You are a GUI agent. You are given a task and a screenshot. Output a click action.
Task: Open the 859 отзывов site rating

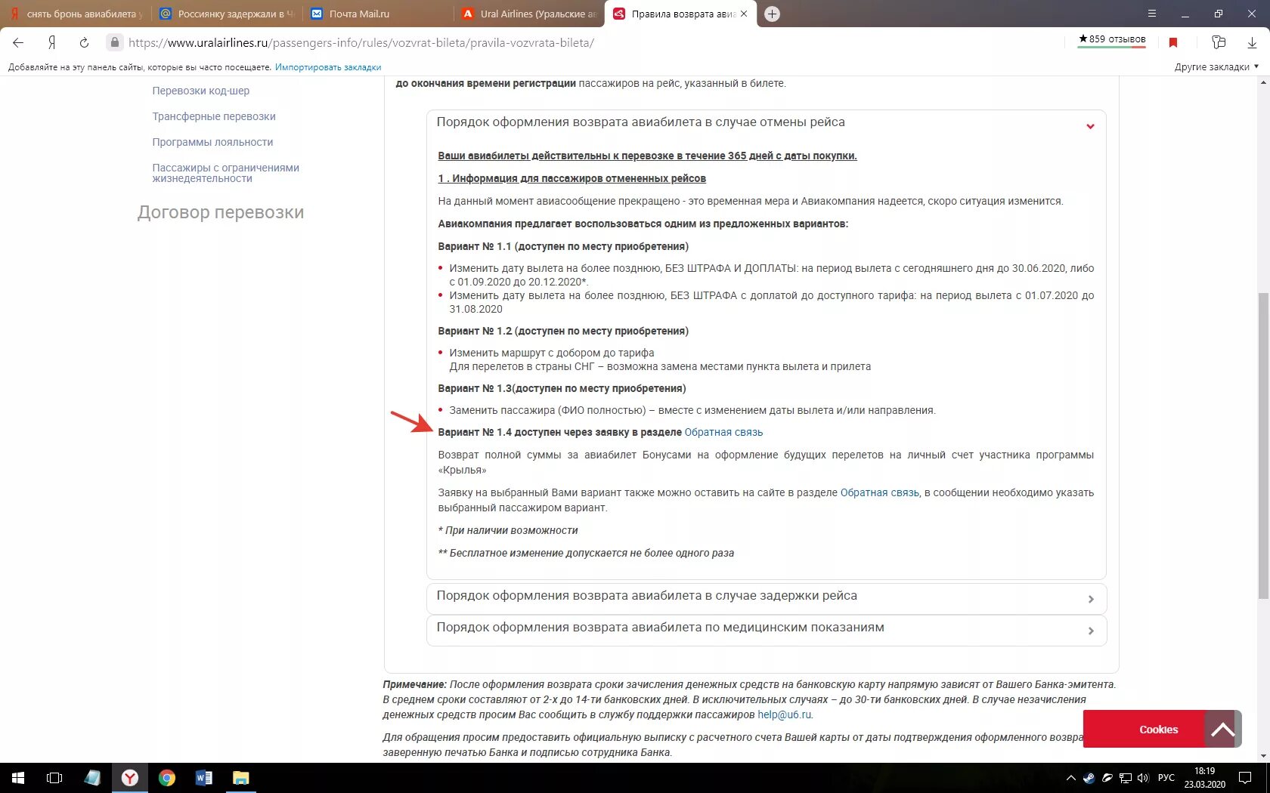1112,39
